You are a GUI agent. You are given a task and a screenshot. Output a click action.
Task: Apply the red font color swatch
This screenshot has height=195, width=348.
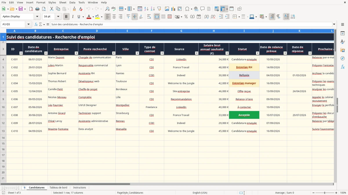[x=89, y=17]
